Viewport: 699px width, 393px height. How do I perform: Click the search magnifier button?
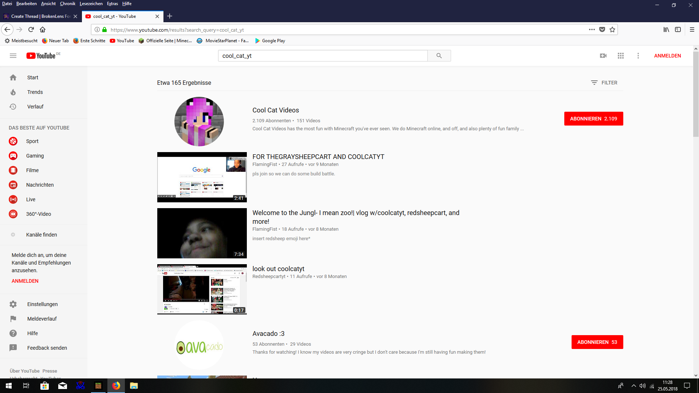coord(439,56)
